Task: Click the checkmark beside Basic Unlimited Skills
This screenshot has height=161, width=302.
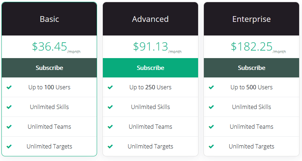Action: tap(9, 107)
